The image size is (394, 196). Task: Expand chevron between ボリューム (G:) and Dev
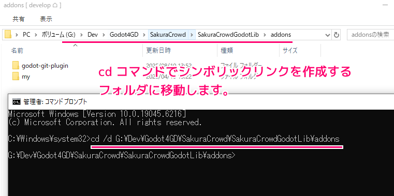(x=82, y=35)
